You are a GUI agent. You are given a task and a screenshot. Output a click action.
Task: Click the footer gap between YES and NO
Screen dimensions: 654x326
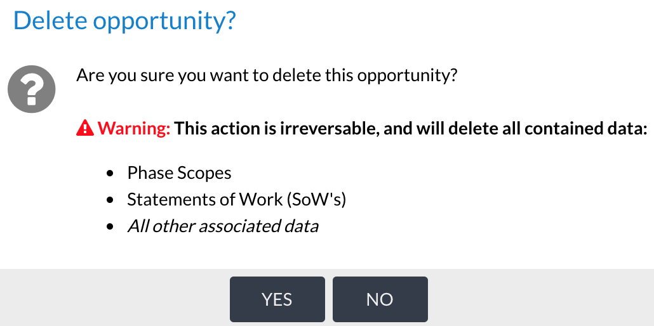pos(329,299)
